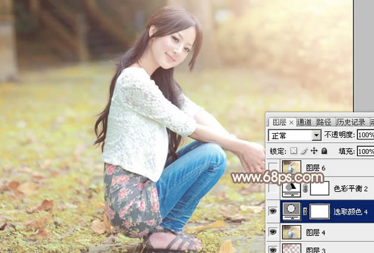The image size is (374, 253).
Task: Switch to the 图层 (Layers) tab
Action: coord(279,122)
